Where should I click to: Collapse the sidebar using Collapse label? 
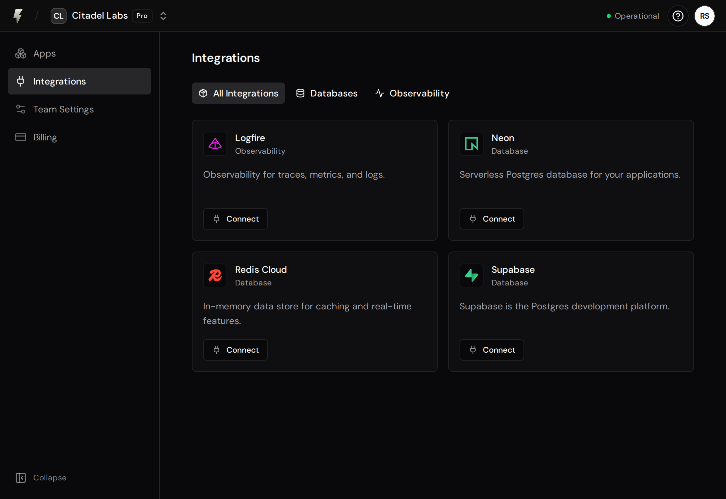tap(50, 478)
